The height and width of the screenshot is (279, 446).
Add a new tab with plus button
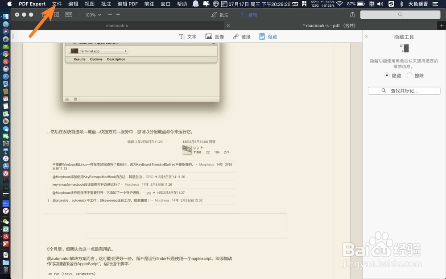442,25
